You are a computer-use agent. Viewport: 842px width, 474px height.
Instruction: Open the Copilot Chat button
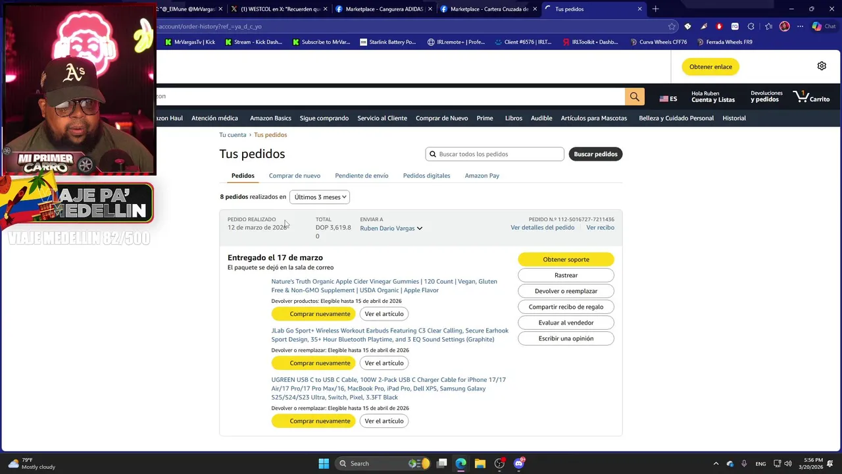click(826, 26)
